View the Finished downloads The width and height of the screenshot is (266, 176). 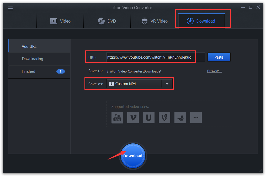coord(39,71)
